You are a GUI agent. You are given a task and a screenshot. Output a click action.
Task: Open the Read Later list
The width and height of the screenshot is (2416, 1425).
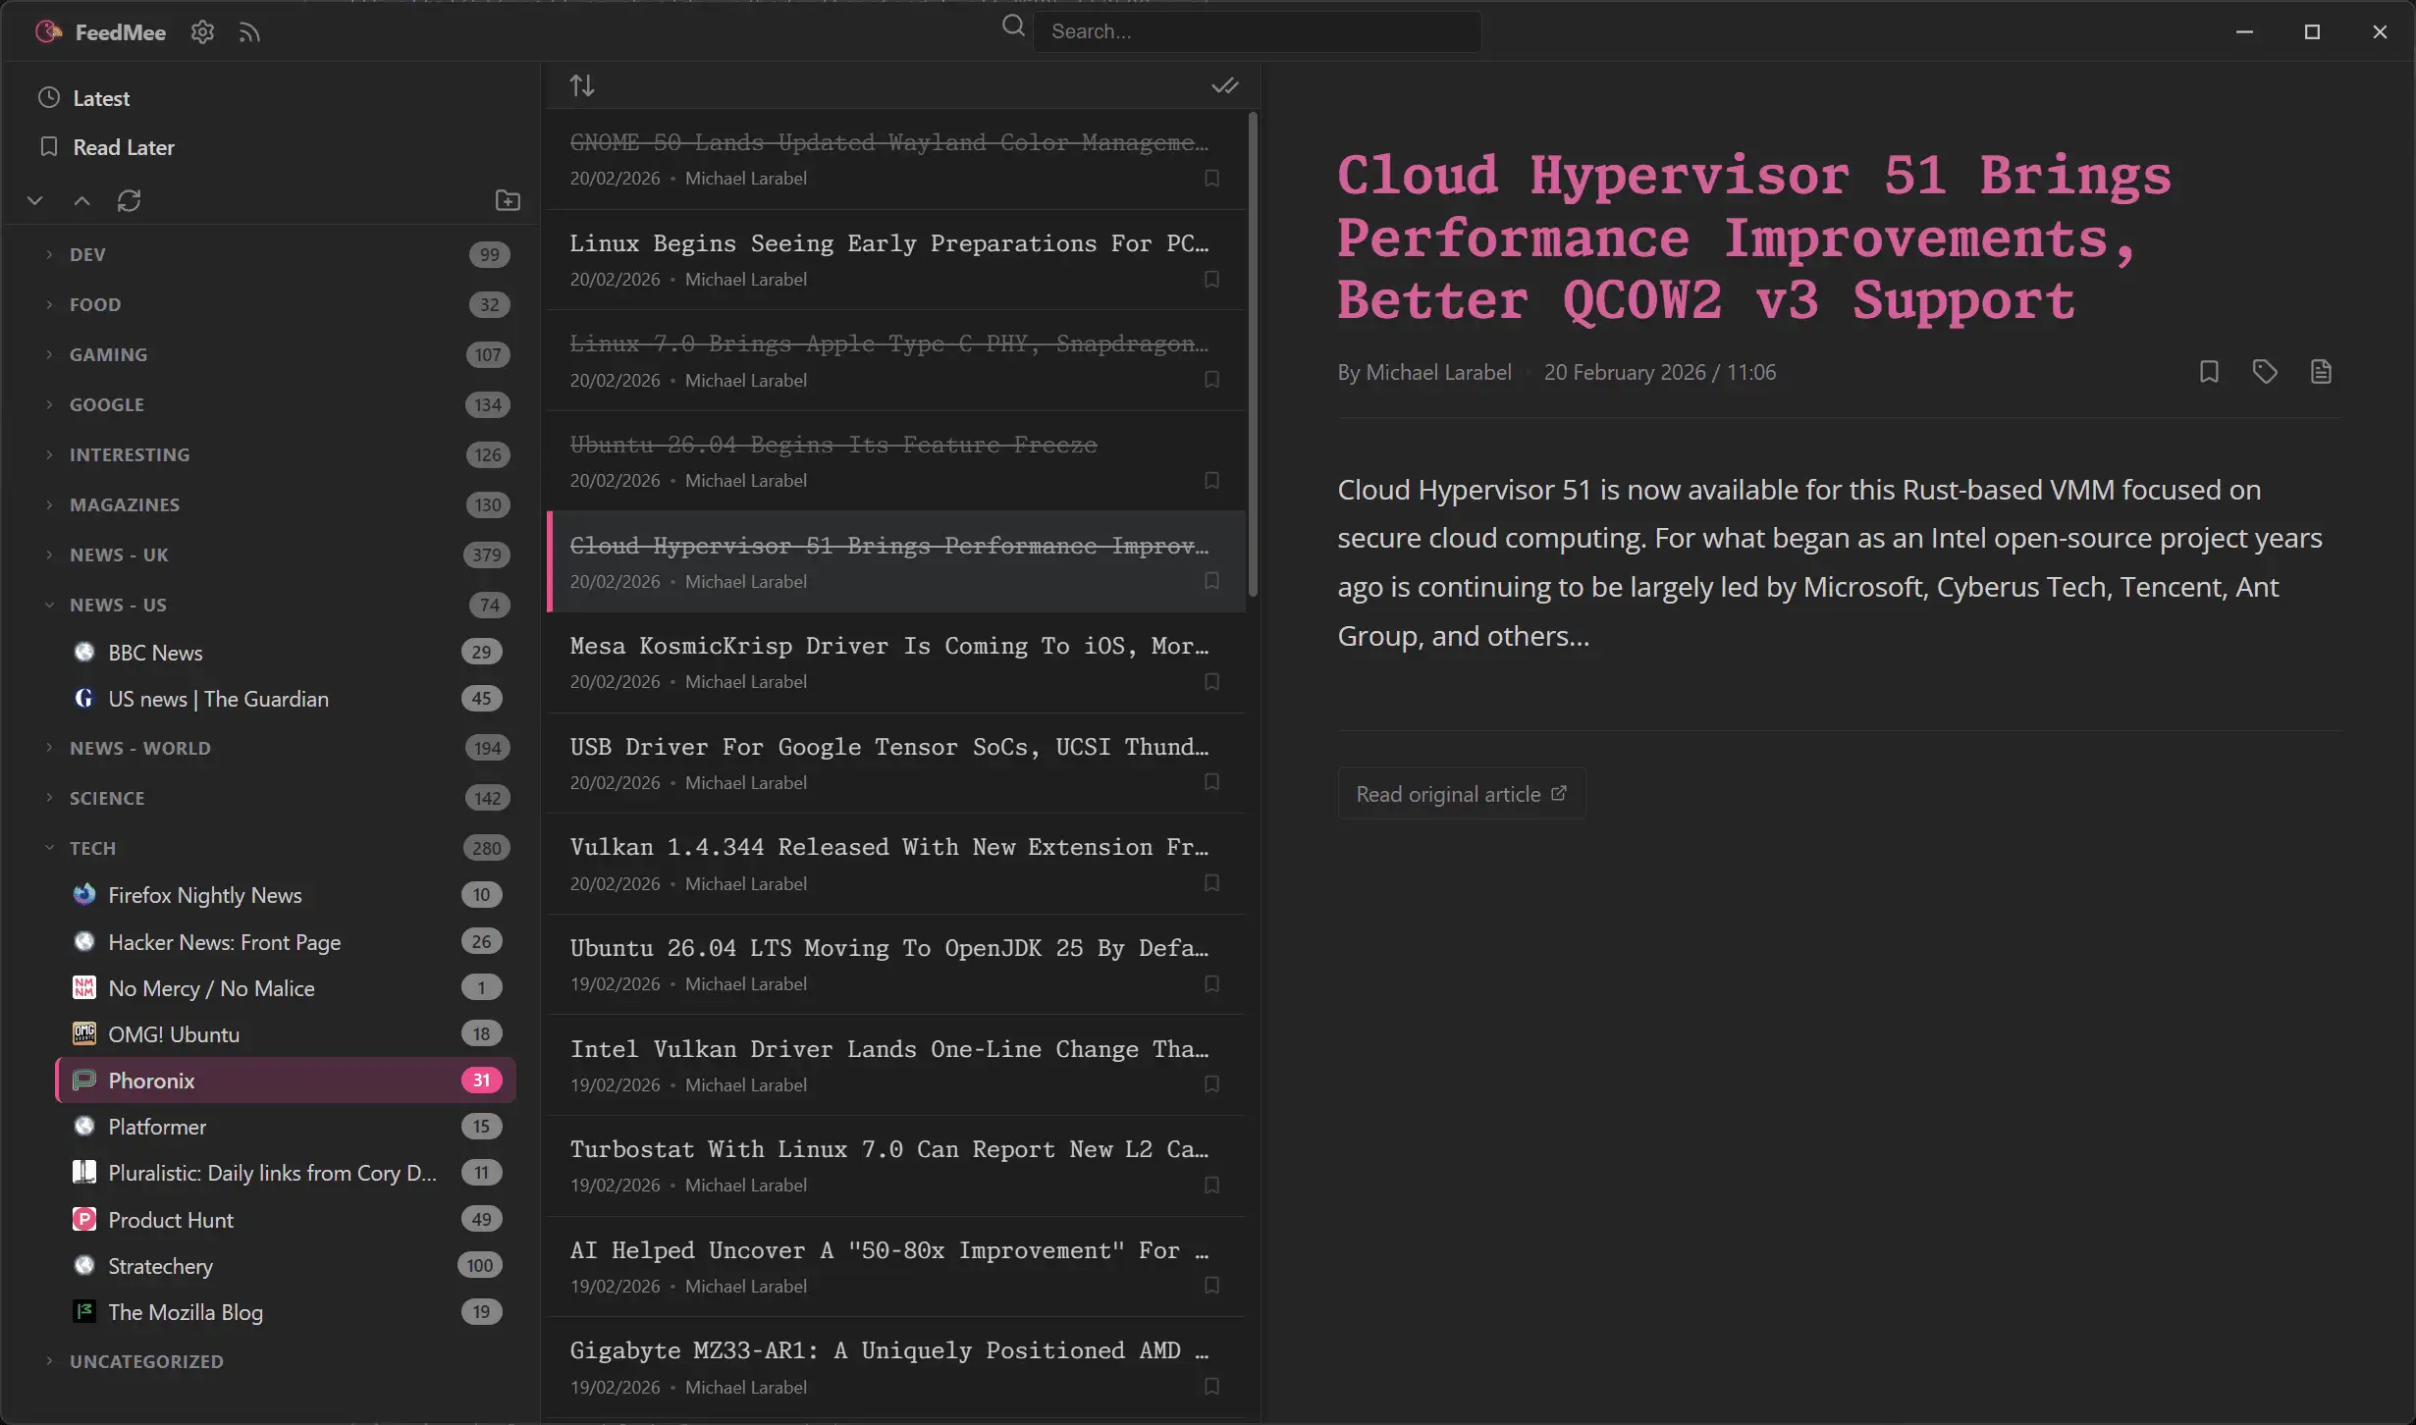tap(124, 147)
